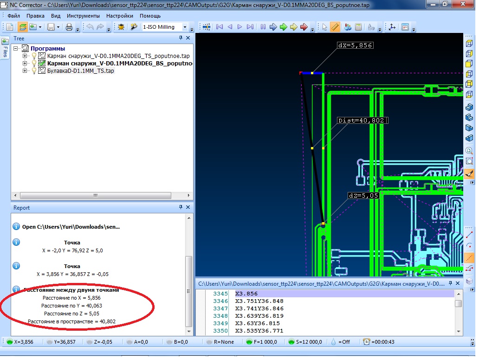Open the 1-ISO Milling dropdown
The width and height of the screenshot is (479, 359).
pos(185,27)
